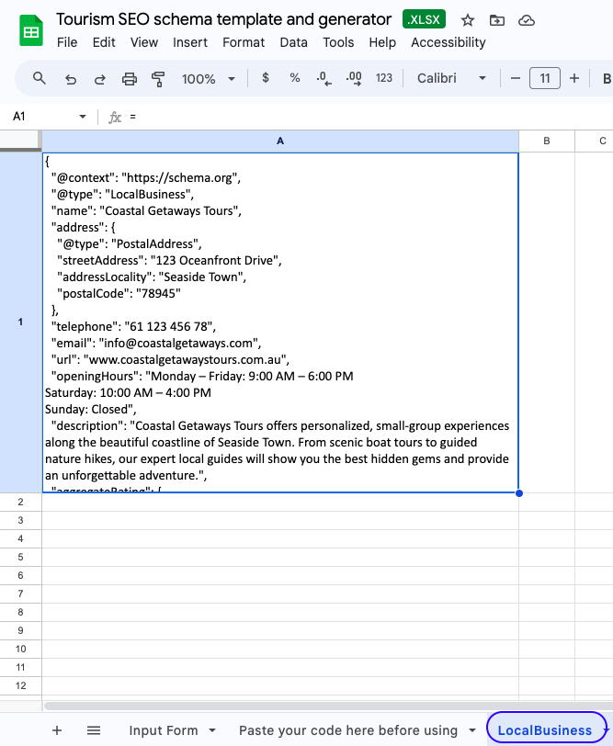Image resolution: width=613 pixels, height=746 pixels.
Task: Activate the paint format tool
Action: (x=158, y=79)
